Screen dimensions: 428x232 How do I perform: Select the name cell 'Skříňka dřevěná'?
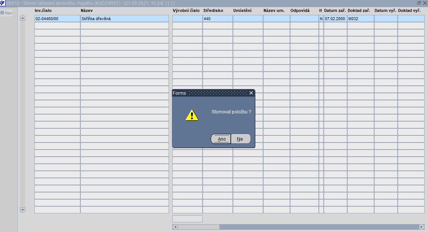click(124, 19)
